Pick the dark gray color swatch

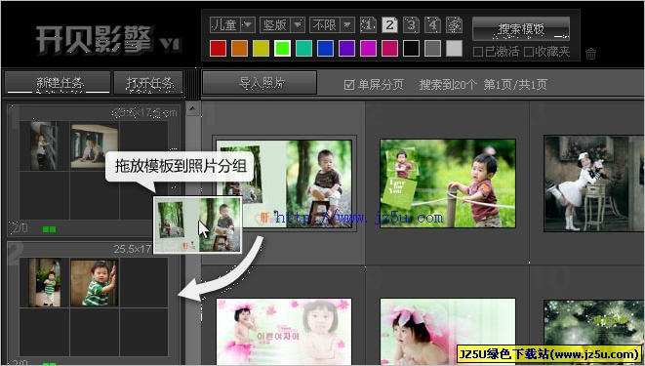pyautogui.click(x=432, y=49)
